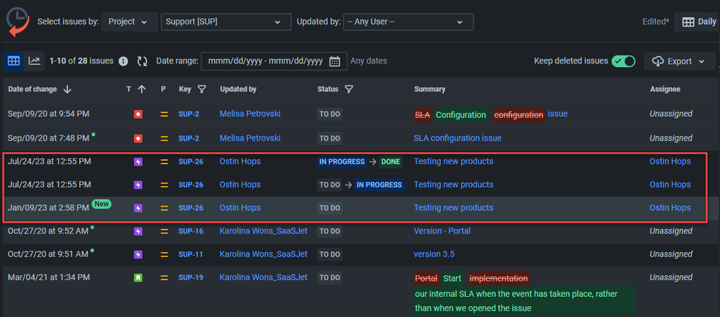Click the 'Edited*' label

point(656,22)
